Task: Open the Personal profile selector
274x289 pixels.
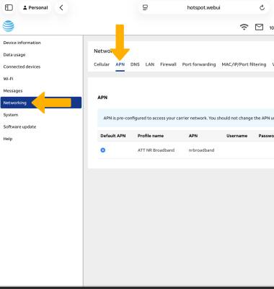Action: tap(35, 8)
